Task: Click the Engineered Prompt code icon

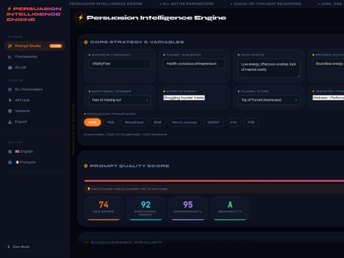Action: pyautogui.click(x=86, y=243)
